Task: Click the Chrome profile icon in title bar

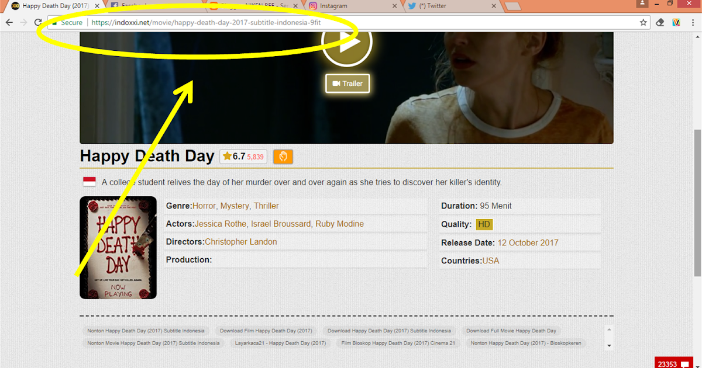Action: 643,4
